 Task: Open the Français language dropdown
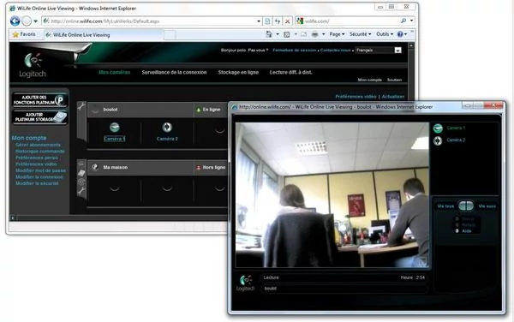tap(379, 51)
